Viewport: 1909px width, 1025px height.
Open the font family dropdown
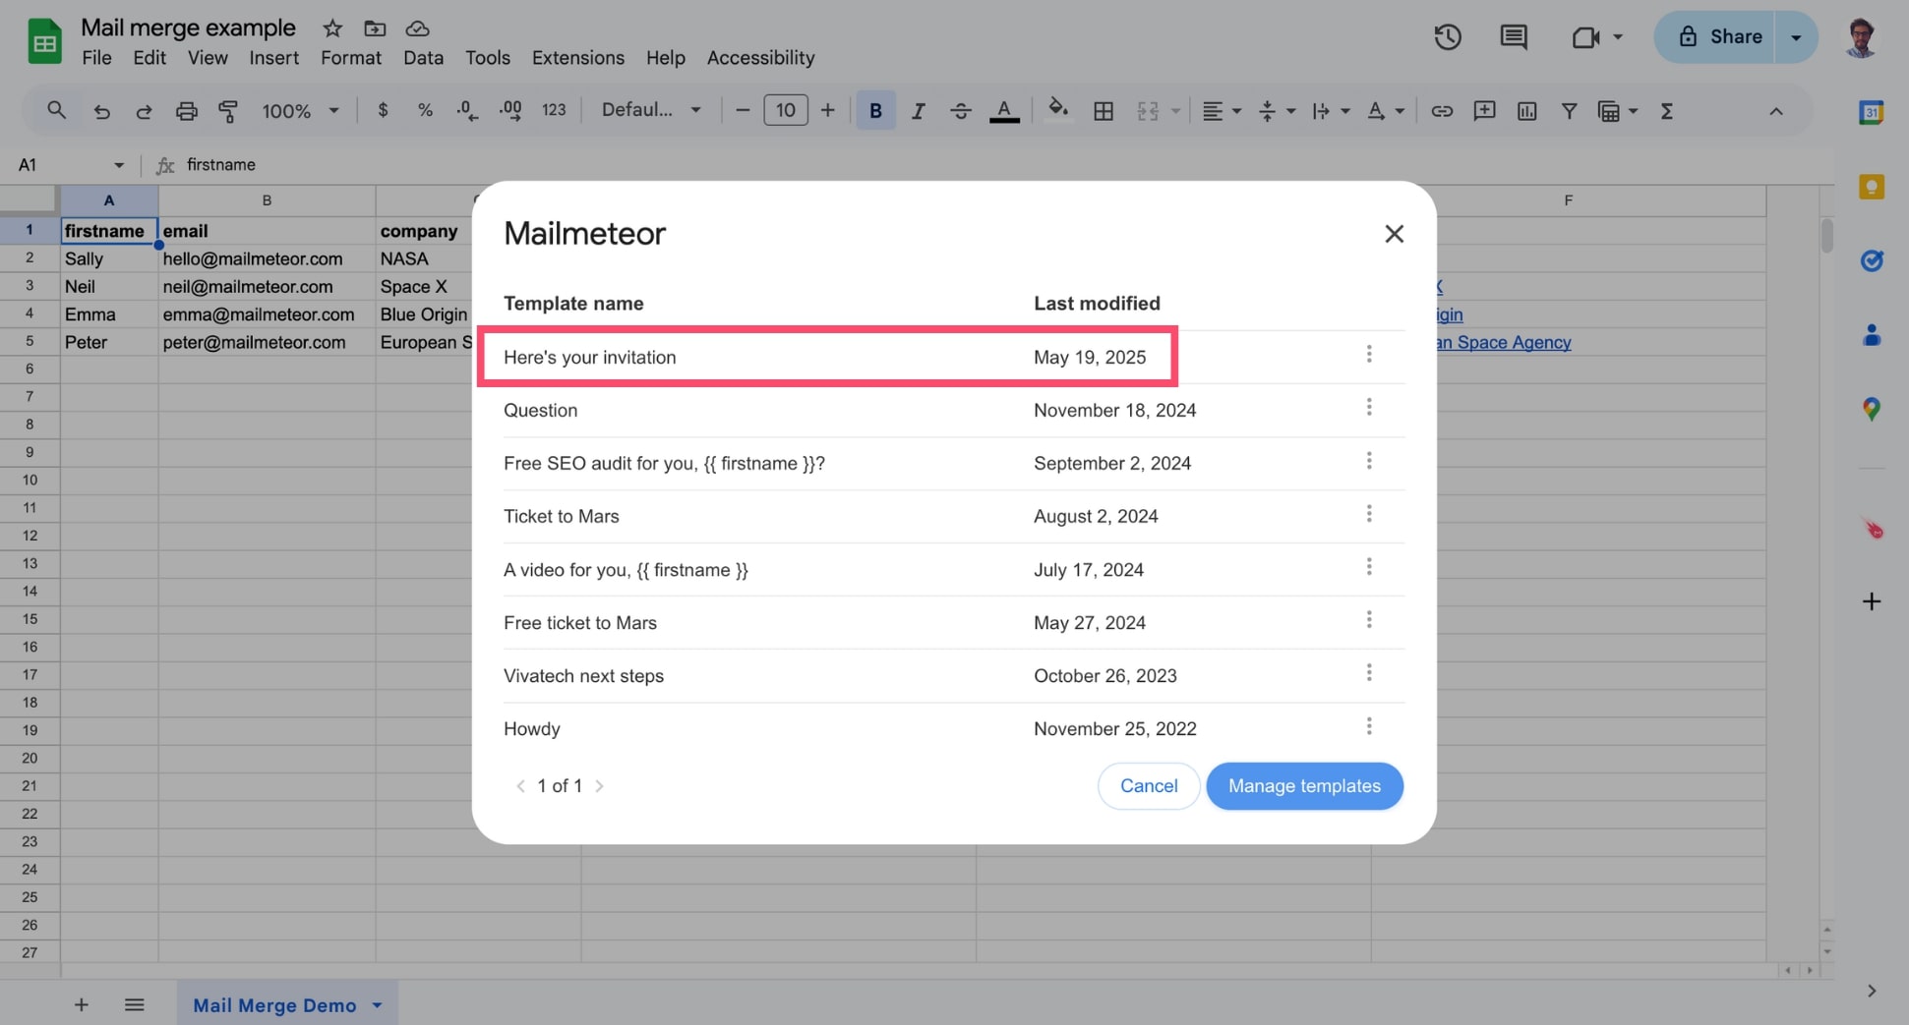[x=651, y=110]
